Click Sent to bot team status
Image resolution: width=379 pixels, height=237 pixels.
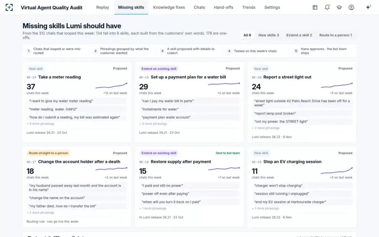pos(228,153)
